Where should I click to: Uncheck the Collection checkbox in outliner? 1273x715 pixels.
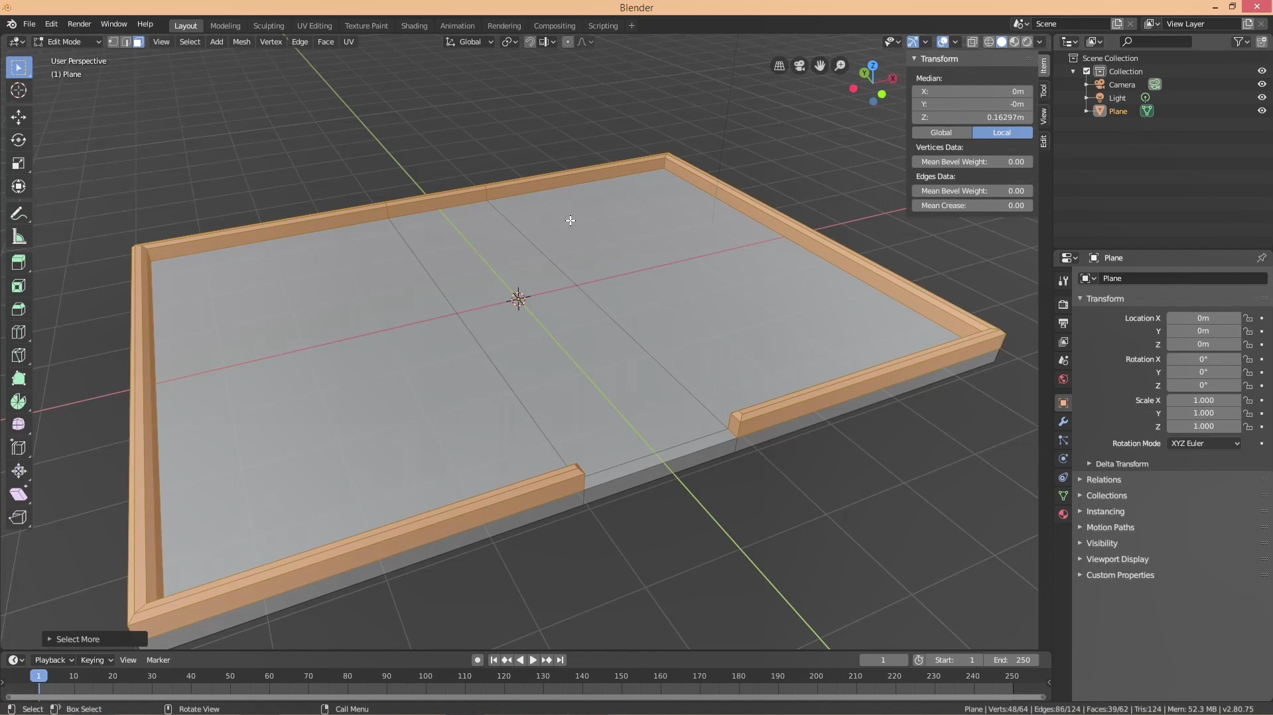point(1087,72)
